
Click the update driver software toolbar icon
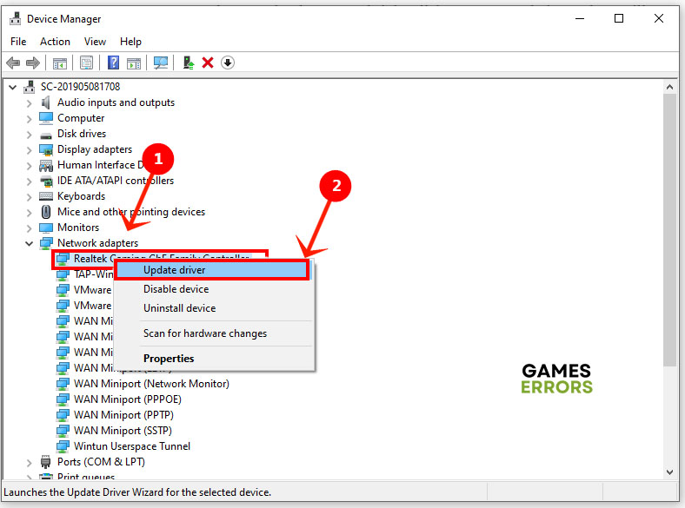pyautogui.click(x=189, y=63)
